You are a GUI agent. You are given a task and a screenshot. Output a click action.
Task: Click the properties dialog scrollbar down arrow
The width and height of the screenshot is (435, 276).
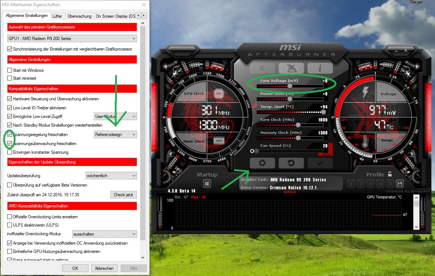point(143,257)
